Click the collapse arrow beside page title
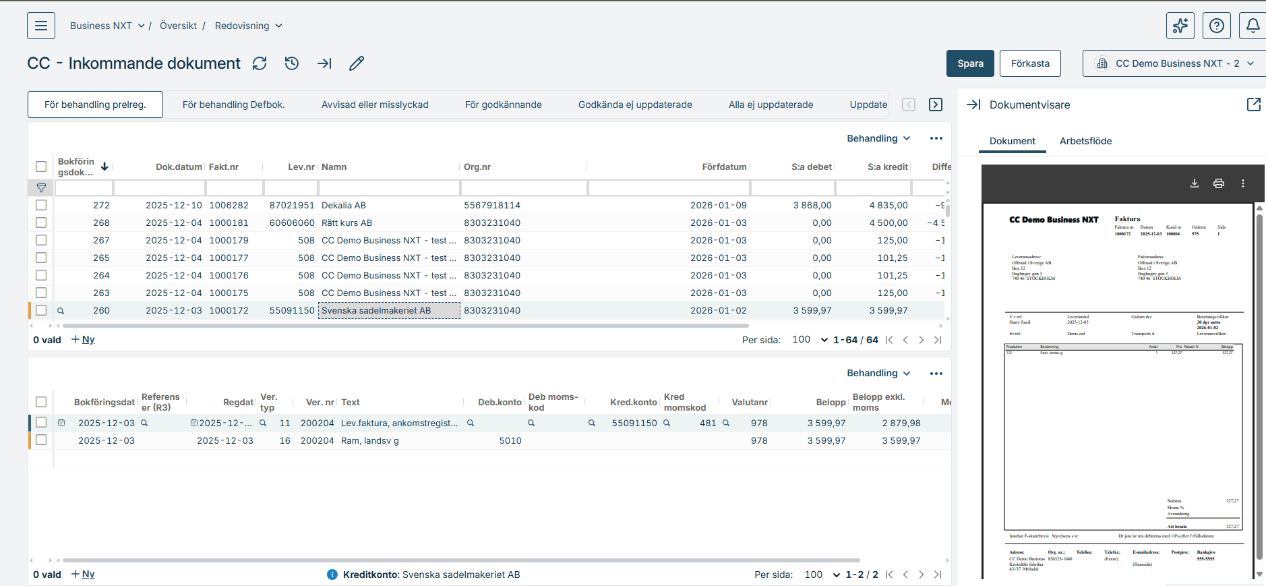This screenshot has width=1266, height=586. coord(324,63)
